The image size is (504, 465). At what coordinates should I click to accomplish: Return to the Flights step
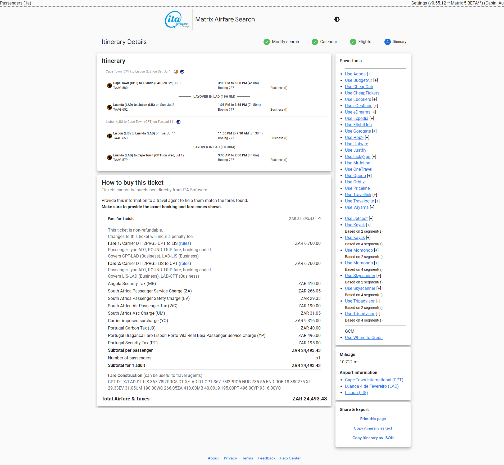pos(364,42)
